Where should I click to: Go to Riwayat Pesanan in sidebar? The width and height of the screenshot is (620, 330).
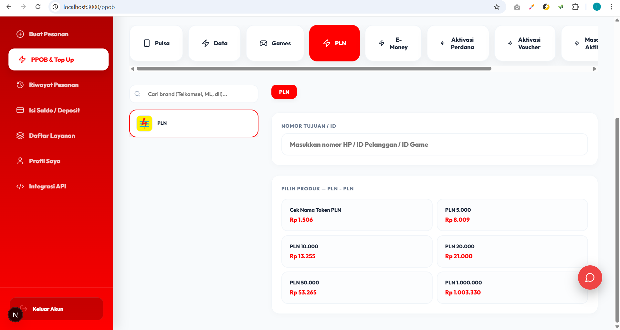(x=54, y=85)
